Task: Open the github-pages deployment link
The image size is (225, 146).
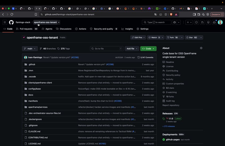Action: point(173,140)
